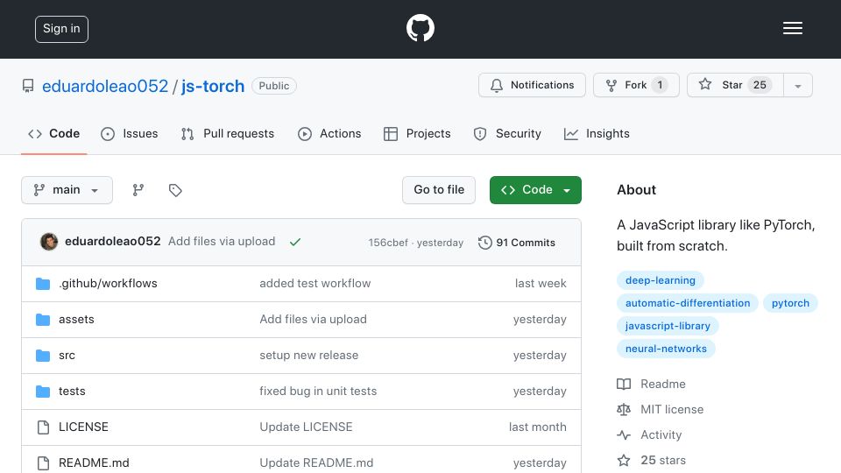Screen dimensions: 841x473
Task: Open the Activity link
Action: 661,435
